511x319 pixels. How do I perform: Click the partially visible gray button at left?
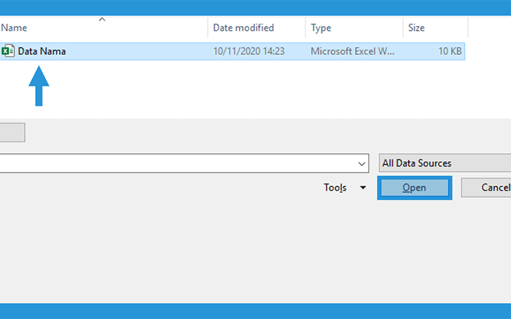click(x=12, y=133)
